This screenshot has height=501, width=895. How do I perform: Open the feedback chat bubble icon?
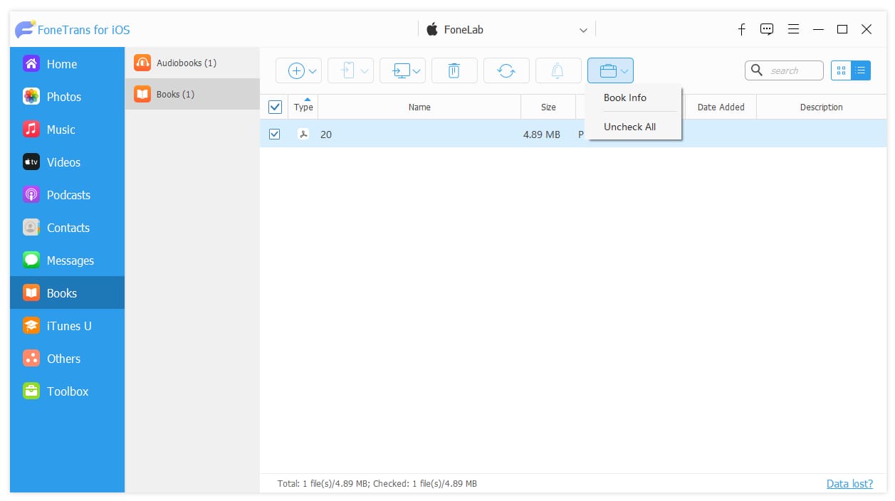(767, 29)
